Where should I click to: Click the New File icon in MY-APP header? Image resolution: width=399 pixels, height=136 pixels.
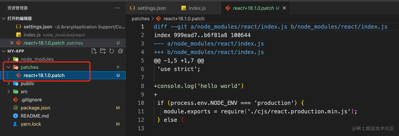(x=94, y=51)
